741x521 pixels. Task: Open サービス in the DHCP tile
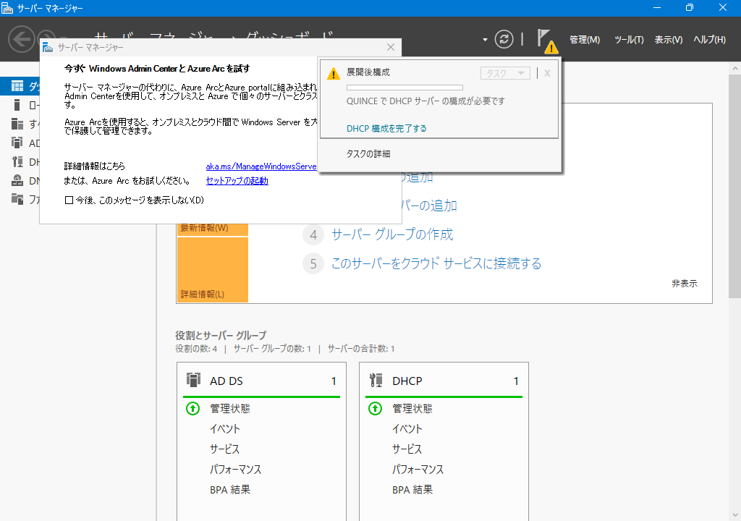click(407, 449)
